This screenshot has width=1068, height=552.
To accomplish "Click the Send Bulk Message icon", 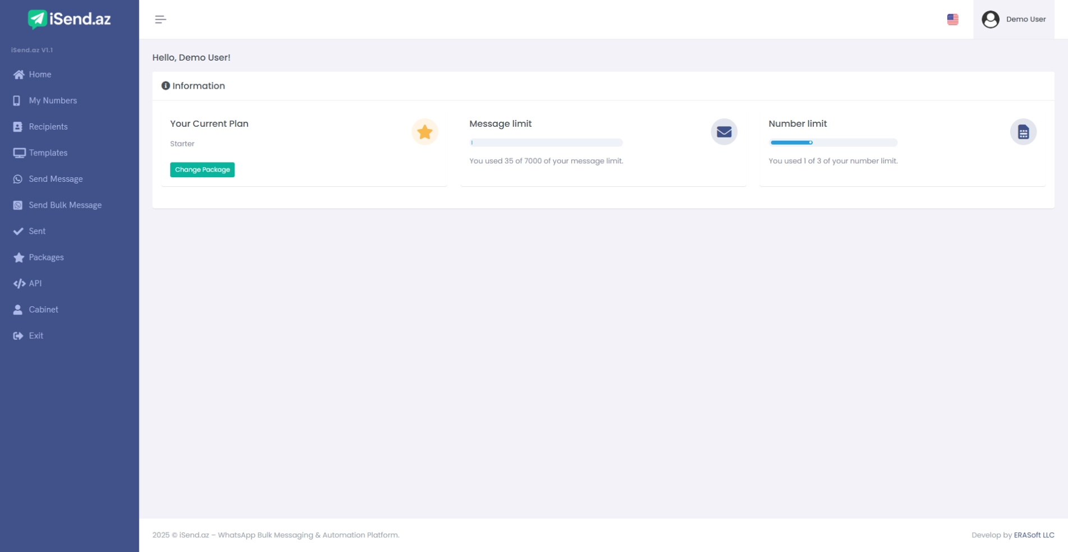I will coord(18,205).
